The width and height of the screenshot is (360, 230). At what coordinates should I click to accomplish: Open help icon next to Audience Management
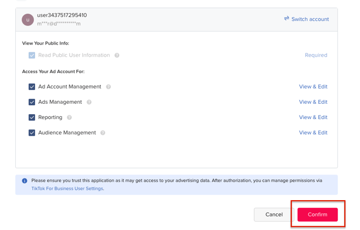103,133
